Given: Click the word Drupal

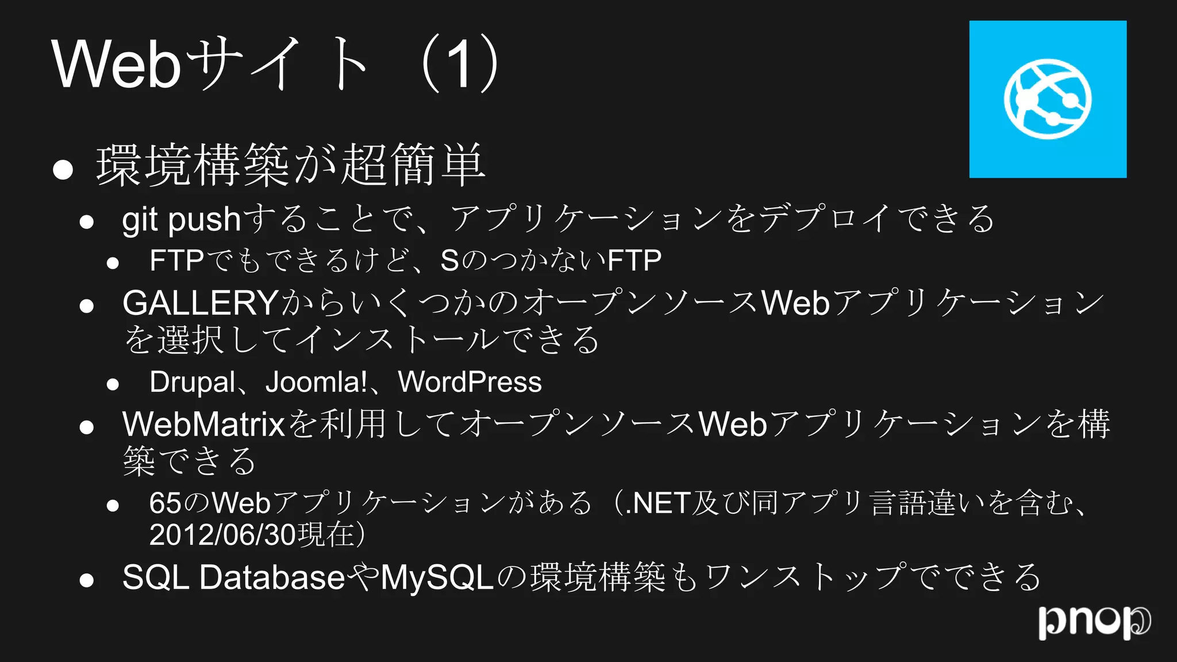Looking at the screenshot, I should (193, 383).
